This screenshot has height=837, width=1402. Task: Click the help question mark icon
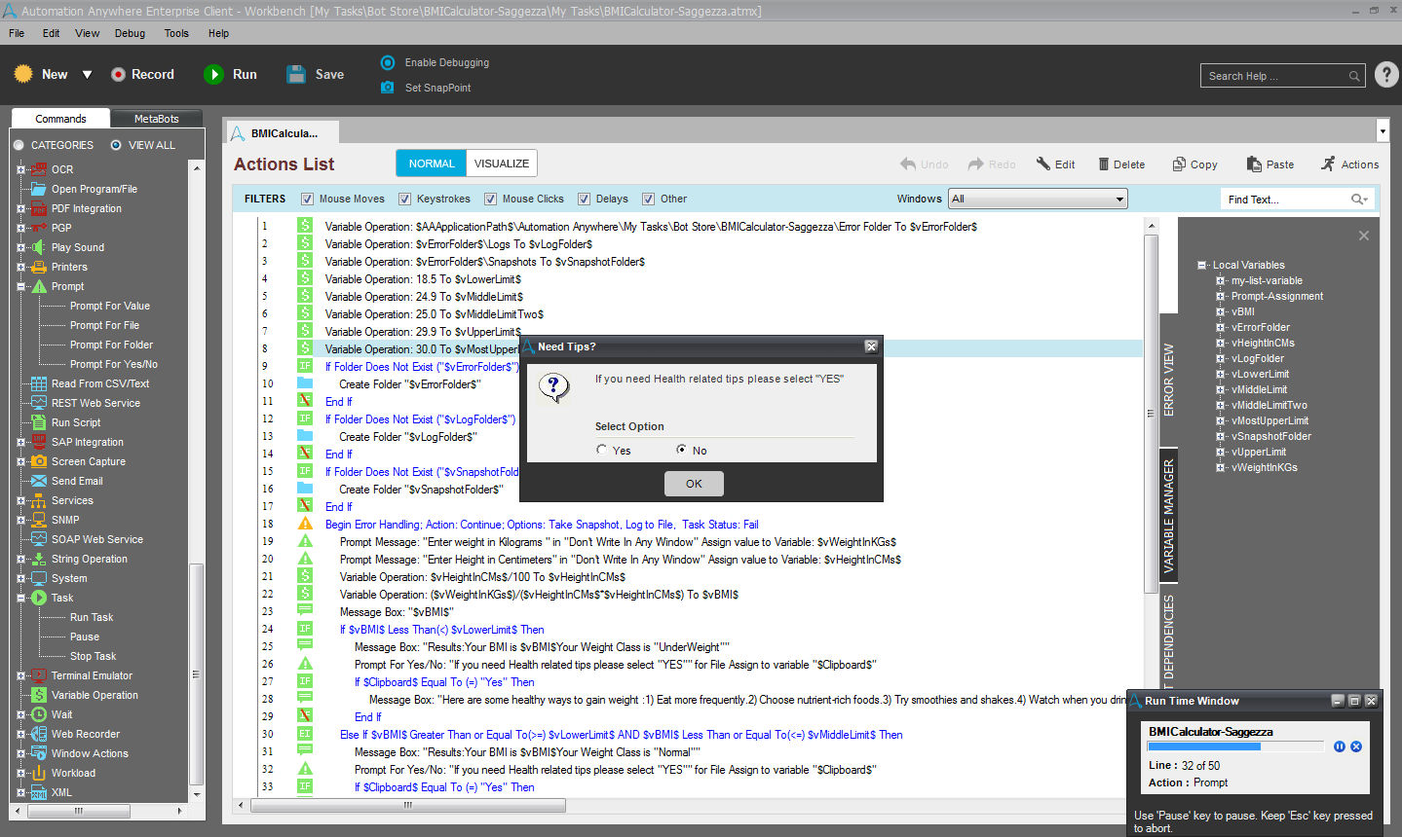1386,75
